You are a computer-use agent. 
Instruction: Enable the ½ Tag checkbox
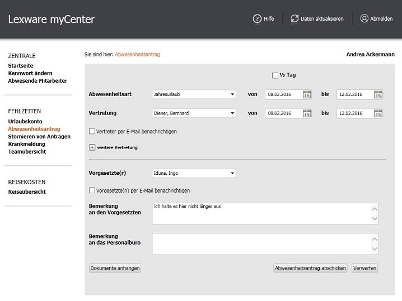[x=275, y=75]
